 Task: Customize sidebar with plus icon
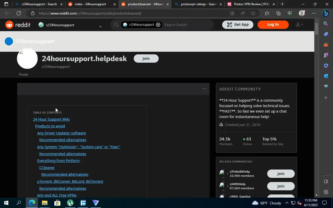coord(326,98)
